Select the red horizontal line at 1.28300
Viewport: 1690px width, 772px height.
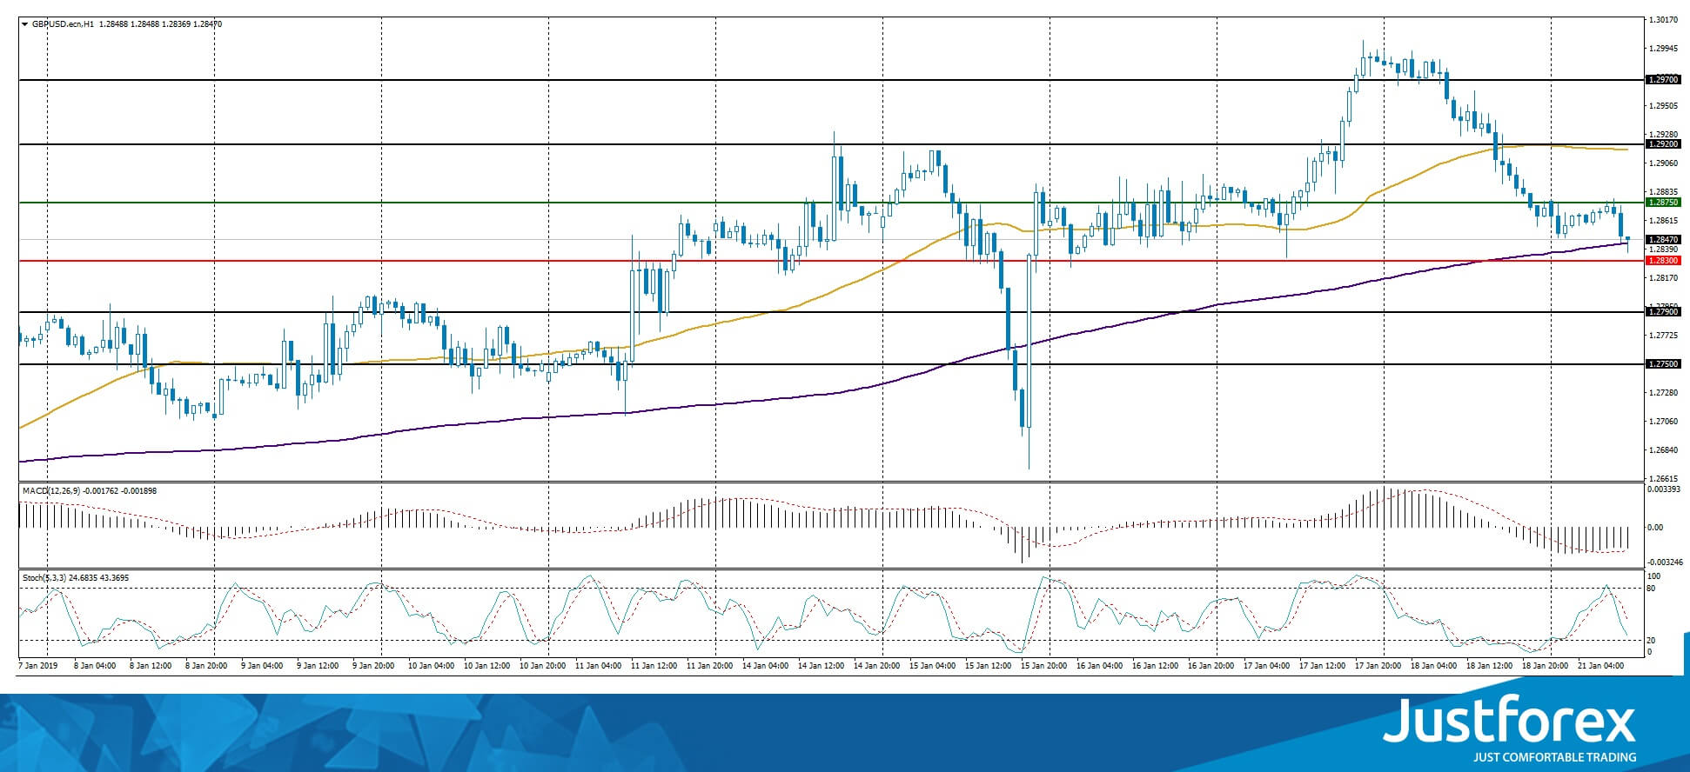[x=831, y=261]
